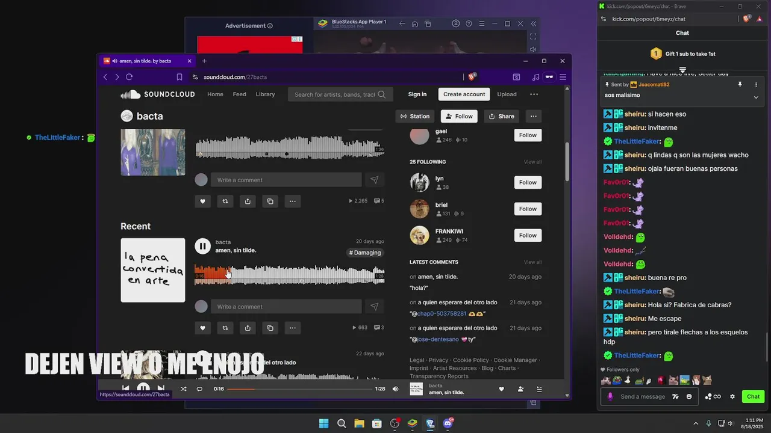Like current track in player bar
771x433 pixels.
coord(501,389)
